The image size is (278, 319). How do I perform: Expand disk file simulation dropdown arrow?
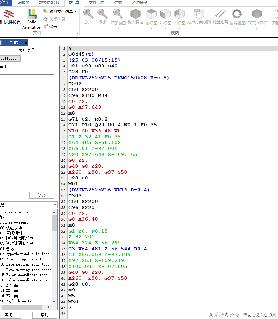pyautogui.click(x=76, y=11)
